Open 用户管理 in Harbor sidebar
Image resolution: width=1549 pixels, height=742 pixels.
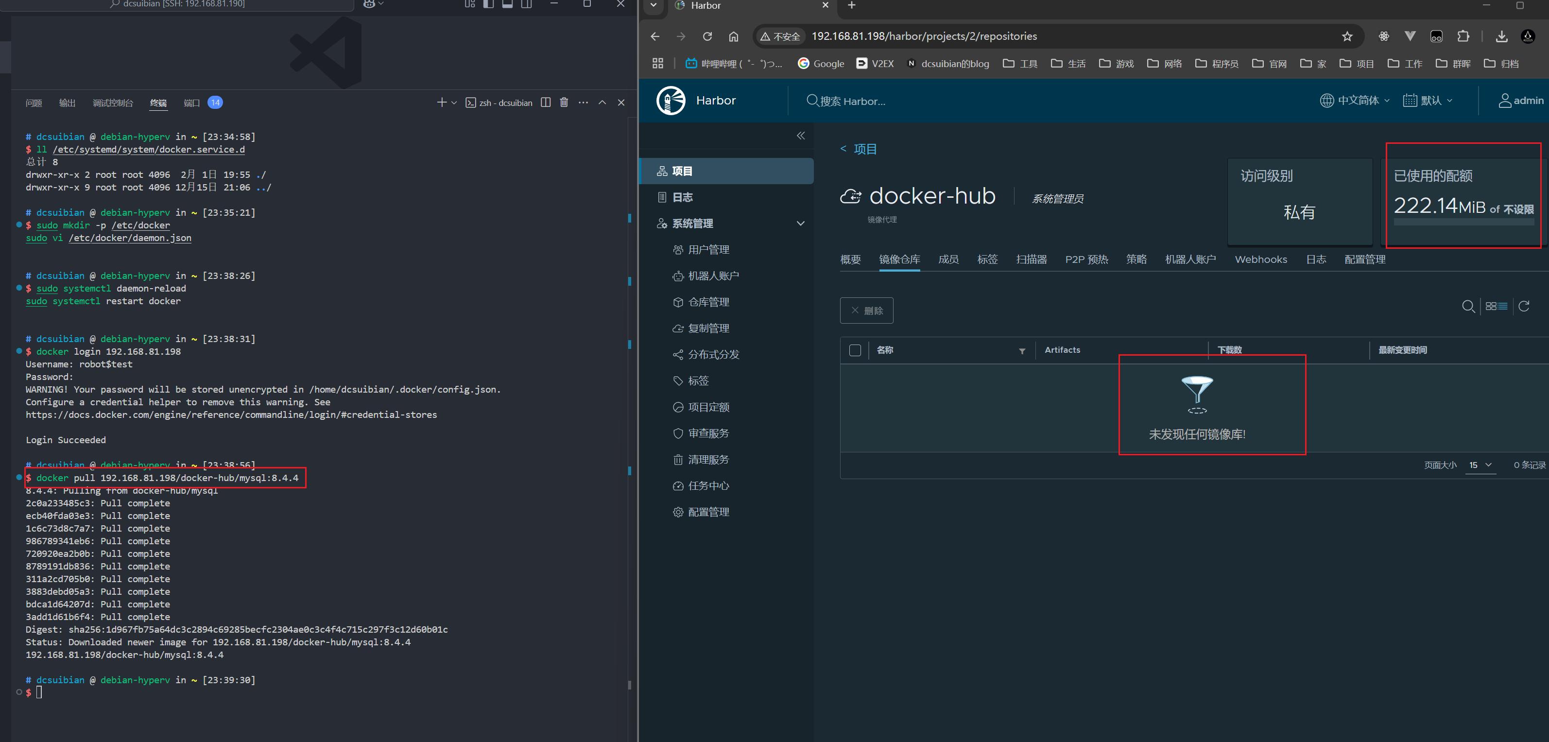click(701, 250)
